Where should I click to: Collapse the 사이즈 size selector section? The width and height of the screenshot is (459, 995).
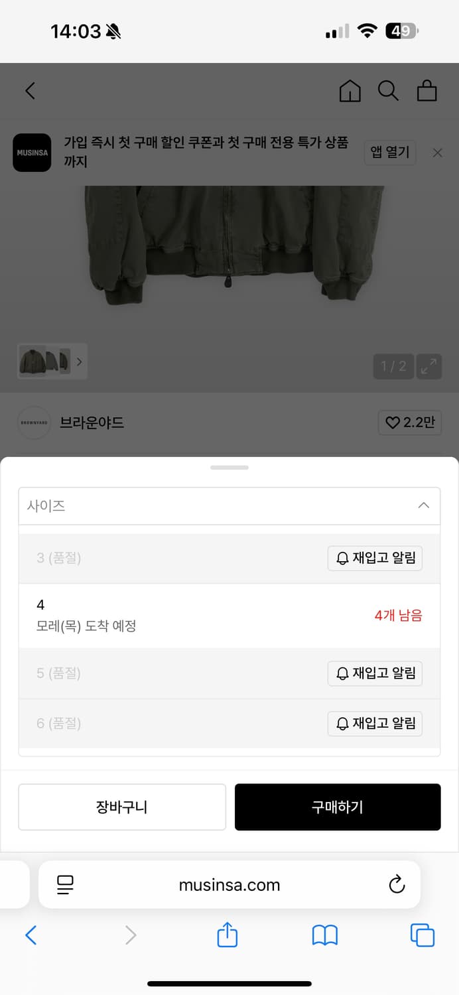[x=423, y=505]
